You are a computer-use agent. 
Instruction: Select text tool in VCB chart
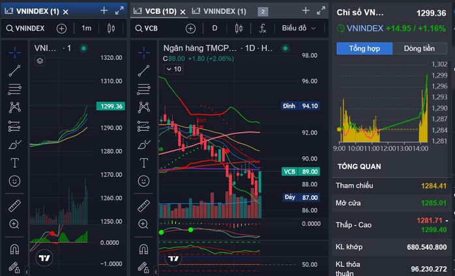143,163
